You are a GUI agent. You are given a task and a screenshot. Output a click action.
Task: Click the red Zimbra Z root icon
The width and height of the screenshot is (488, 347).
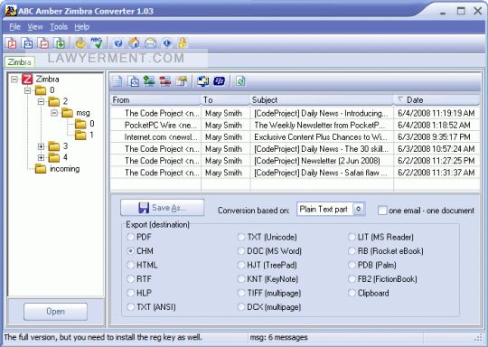click(x=27, y=79)
